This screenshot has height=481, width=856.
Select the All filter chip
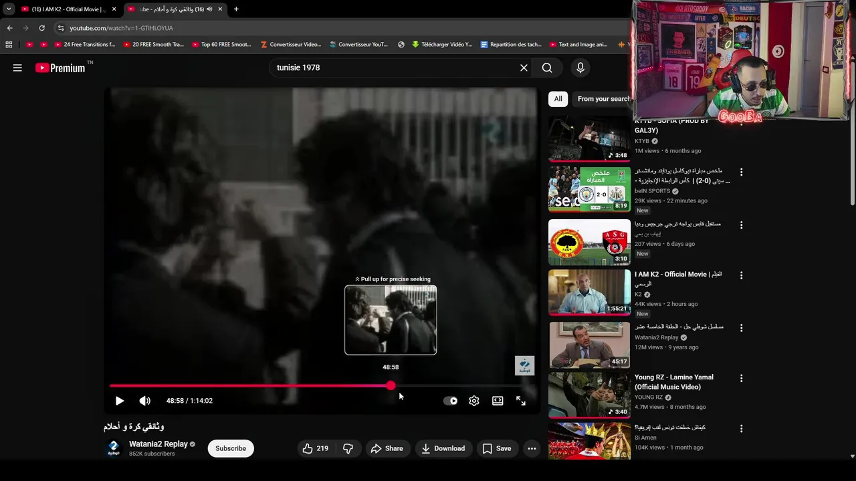pyautogui.click(x=558, y=99)
